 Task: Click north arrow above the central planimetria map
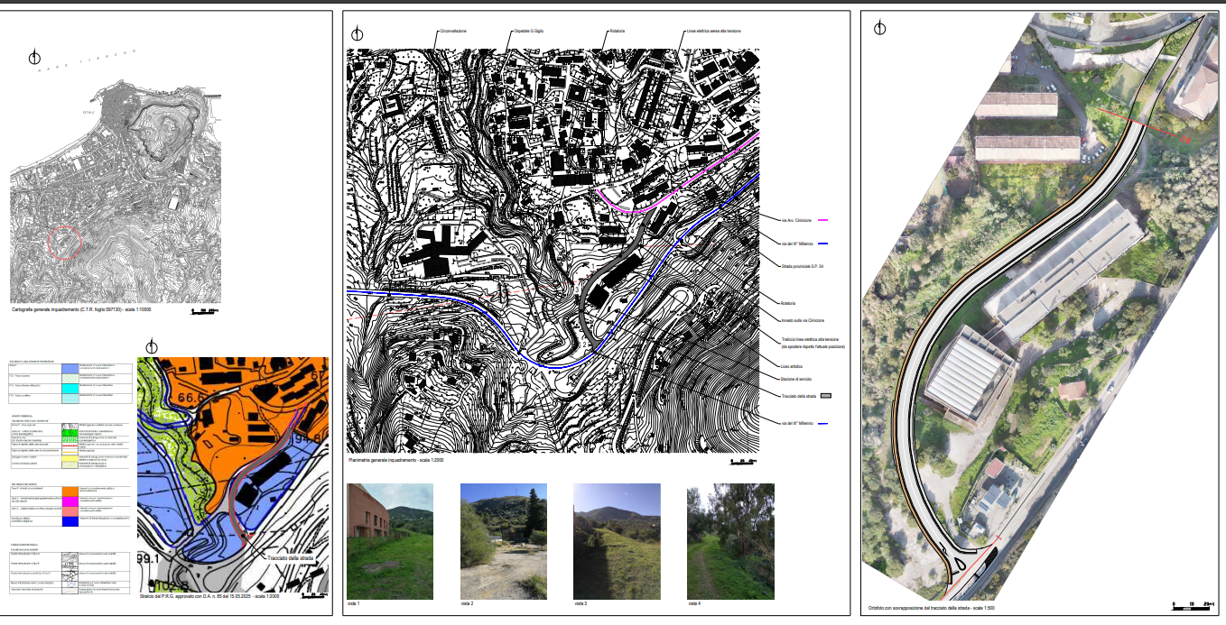tap(358, 34)
